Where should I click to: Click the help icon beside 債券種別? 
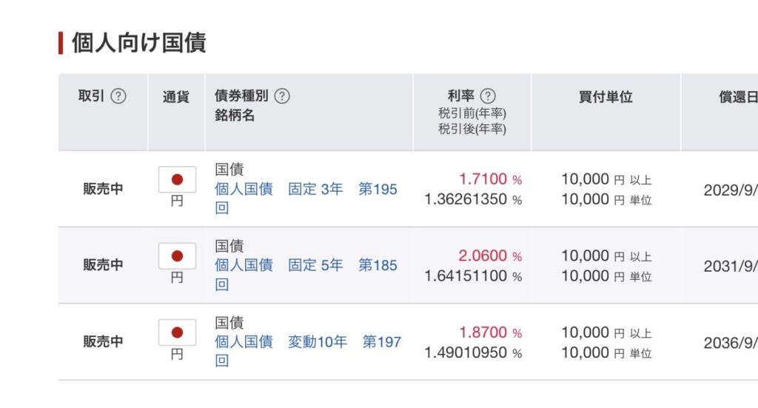(282, 96)
